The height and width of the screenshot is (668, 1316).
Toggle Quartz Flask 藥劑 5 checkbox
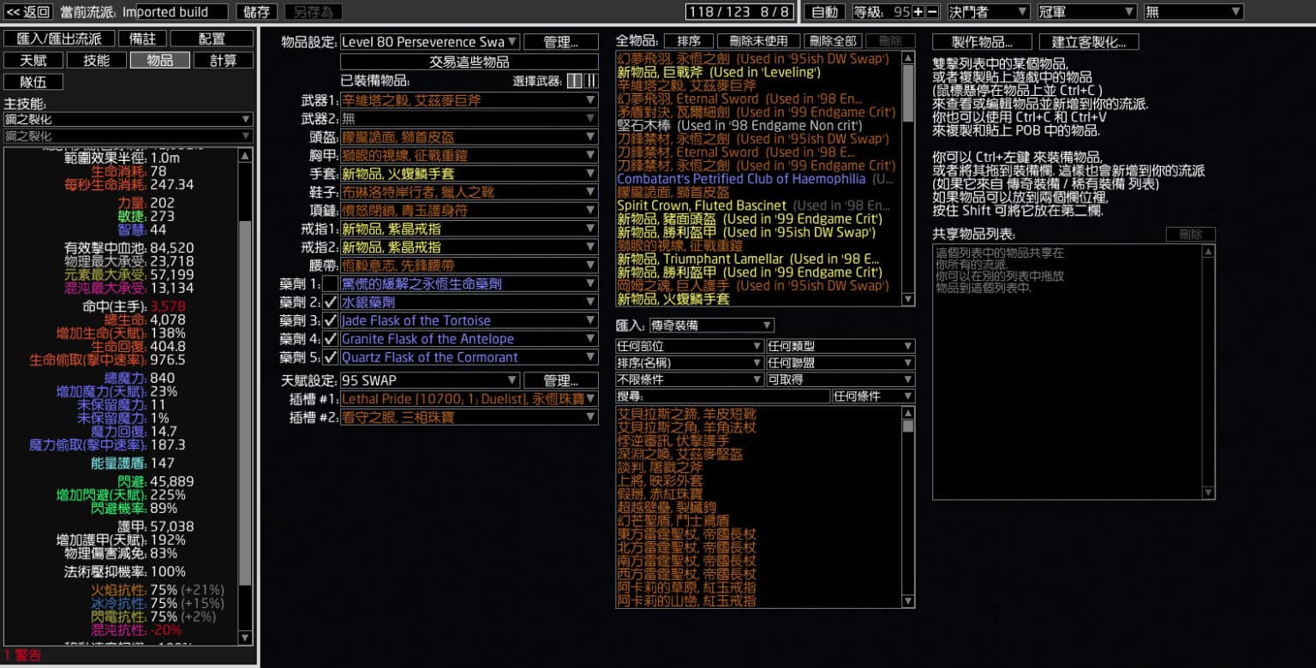point(331,357)
